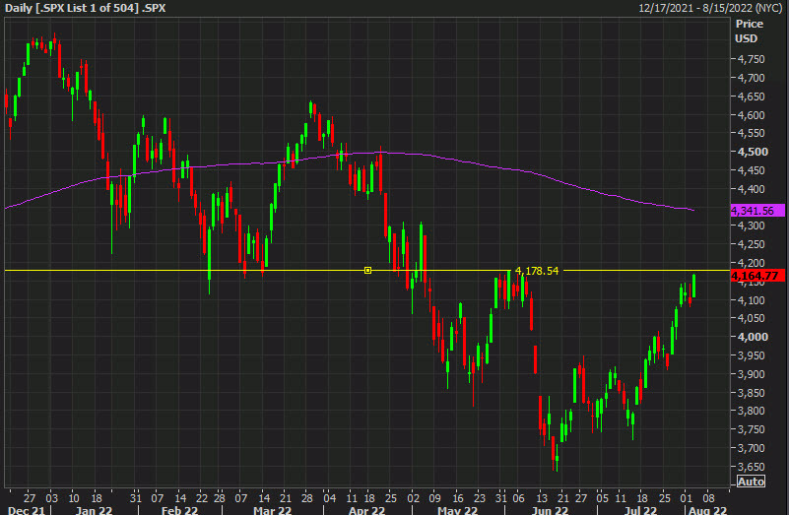
Task: Click the 4,750 price axis label
Action: 752,59
